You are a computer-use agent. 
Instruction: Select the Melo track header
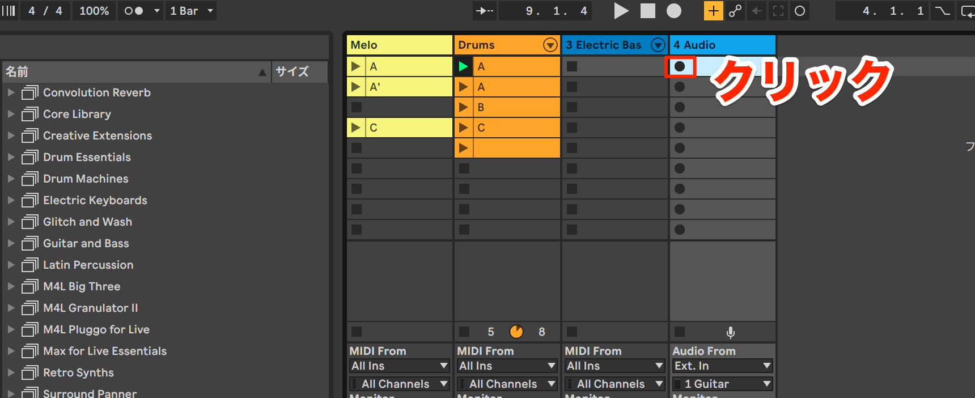point(400,45)
